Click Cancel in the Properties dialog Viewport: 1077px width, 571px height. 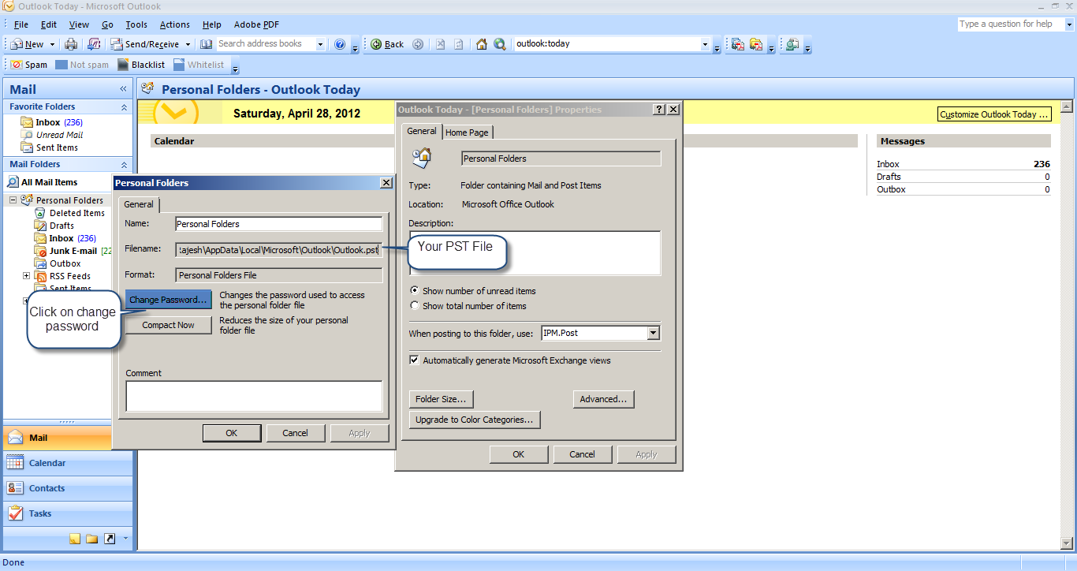[582, 454]
